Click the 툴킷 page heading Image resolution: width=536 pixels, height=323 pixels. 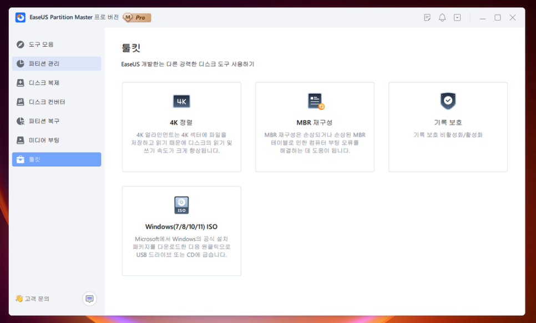(x=131, y=48)
